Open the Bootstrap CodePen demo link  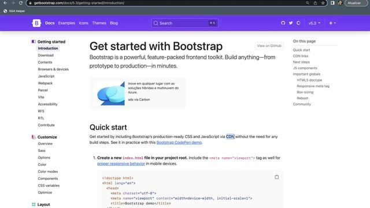click(179, 143)
